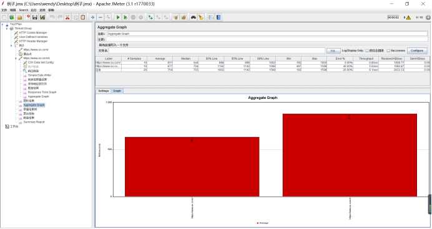The width and height of the screenshot is (432, 229).
Task: Click the Close test plan icon
Action: (x=27, y=17)
